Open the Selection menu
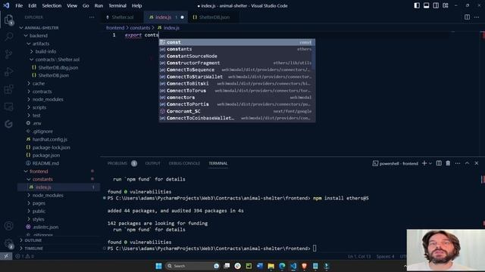The width and height of the screenshot is (485, 272). (x=52, y=5)
